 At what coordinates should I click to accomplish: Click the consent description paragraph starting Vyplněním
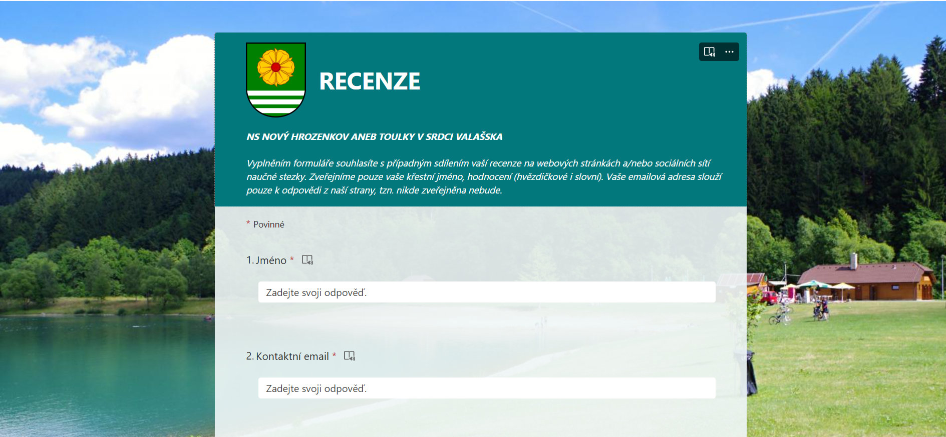coord(483,177)
